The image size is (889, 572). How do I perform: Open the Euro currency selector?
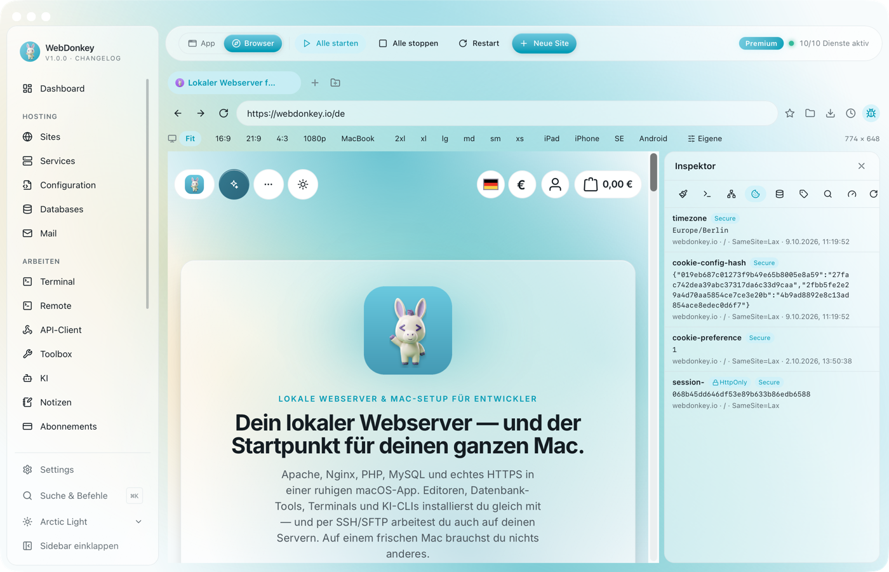(x=522, y=184)
